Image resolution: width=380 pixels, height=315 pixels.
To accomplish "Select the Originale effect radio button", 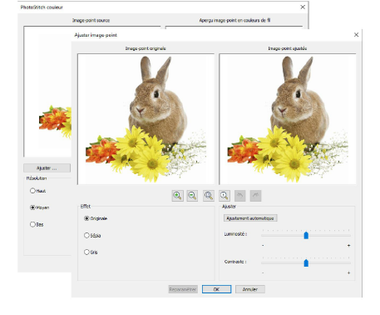I will coord(86,218).
